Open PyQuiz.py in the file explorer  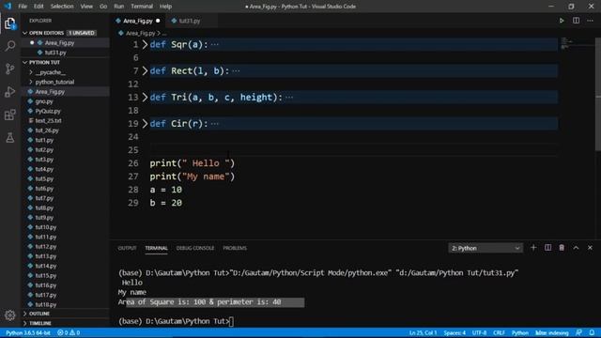(48, 111)
